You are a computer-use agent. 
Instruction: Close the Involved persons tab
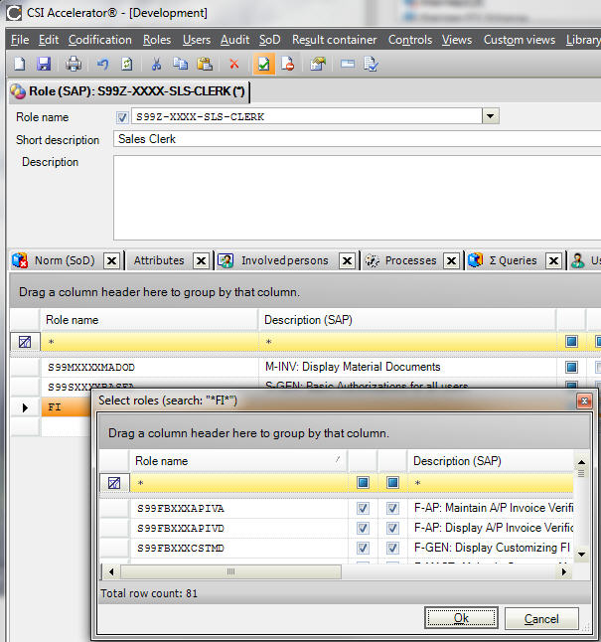(x=347, y=260)
